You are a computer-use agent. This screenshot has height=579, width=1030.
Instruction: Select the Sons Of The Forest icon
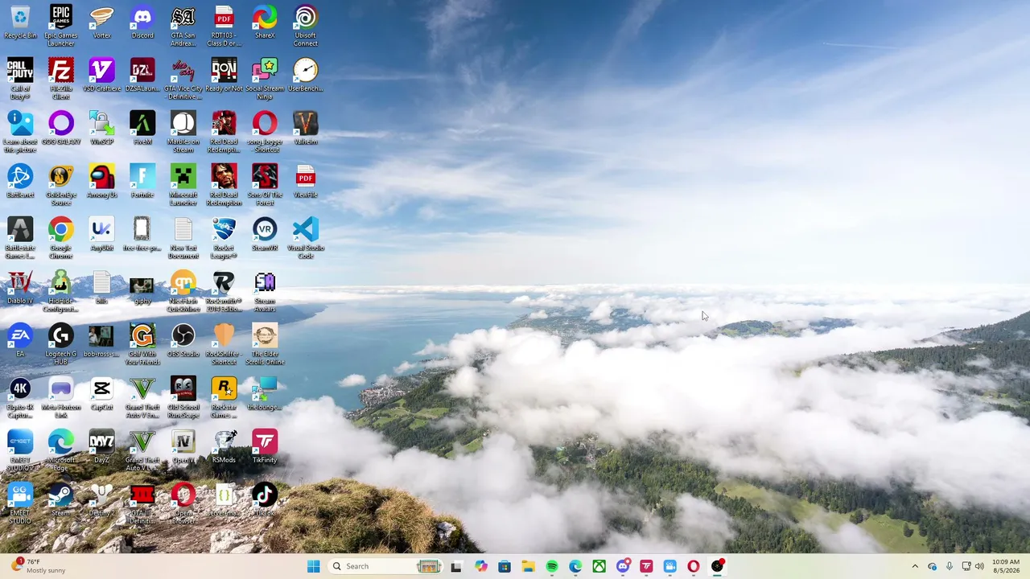265,185
